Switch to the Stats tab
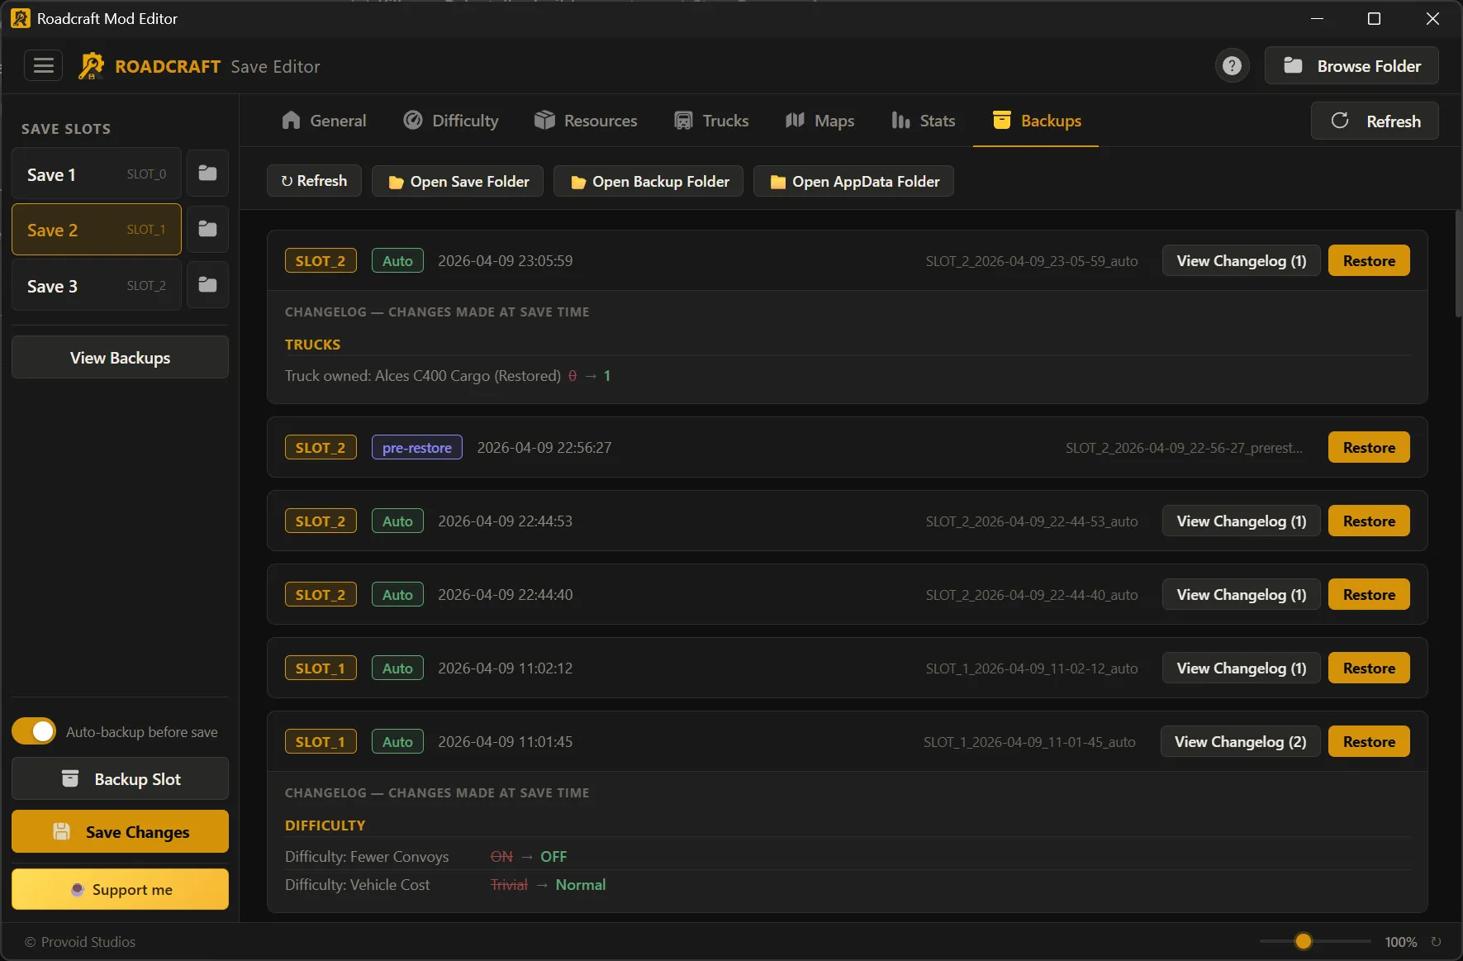 (923, 121)
